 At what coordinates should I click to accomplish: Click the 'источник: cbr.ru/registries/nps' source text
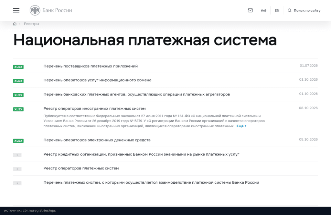click(30, 210)
